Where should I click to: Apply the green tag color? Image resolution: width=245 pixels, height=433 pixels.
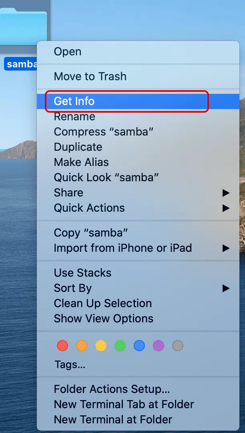(x=120, y=346)
